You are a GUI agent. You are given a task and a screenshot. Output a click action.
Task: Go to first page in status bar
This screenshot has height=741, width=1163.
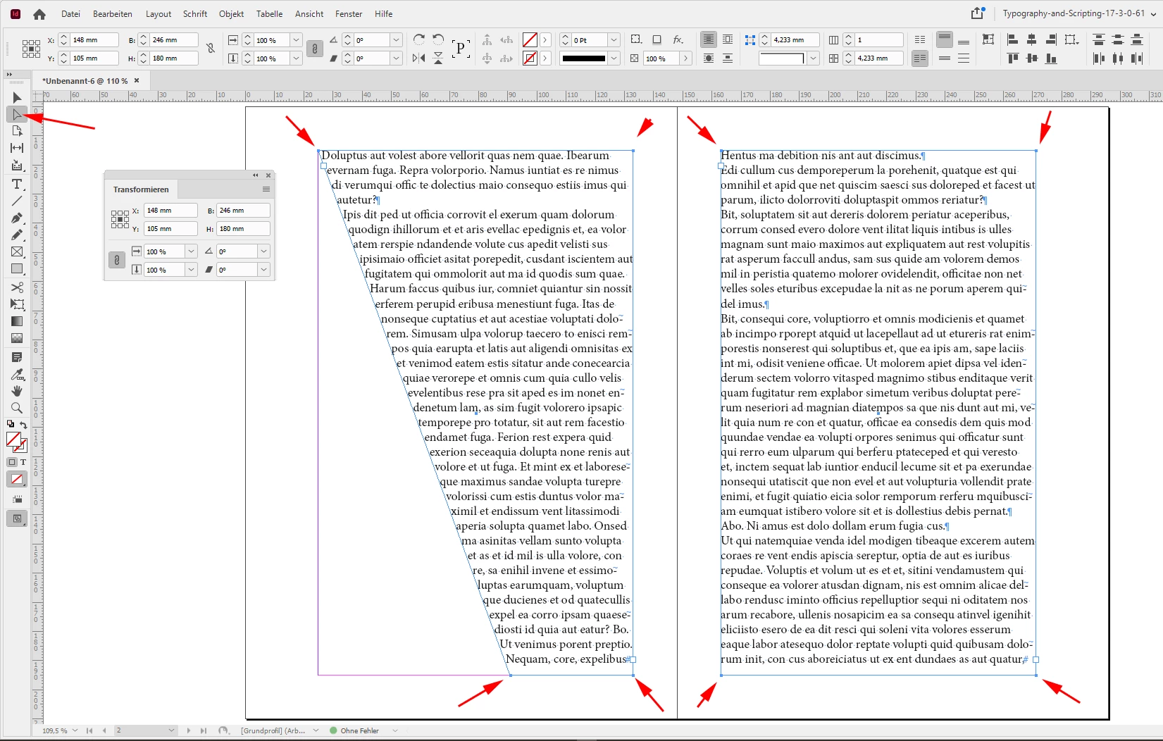pyautogui.click(x=89, y=730)
